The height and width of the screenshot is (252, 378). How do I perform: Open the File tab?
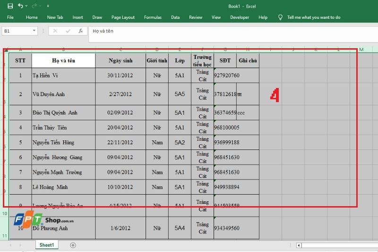tap(10, 17)
